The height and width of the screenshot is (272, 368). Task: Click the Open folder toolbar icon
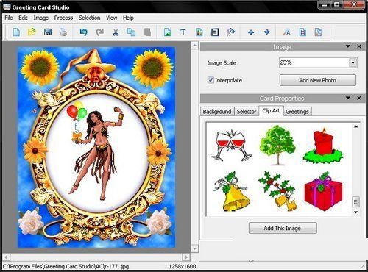pyautogui.click(x=32, y=32)
